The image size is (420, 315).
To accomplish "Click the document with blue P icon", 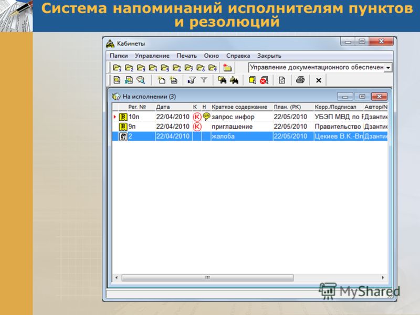I will click(x=129, y=80).
